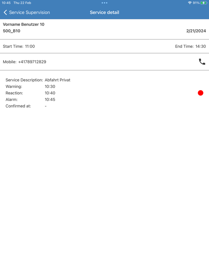Click the Alarm label
Image resolution: width=209 pixels, height=278 pixels.
tap(12, 100)
